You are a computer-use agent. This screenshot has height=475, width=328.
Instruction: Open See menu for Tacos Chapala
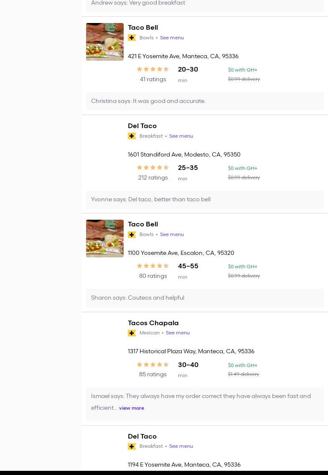pos(178,333)
